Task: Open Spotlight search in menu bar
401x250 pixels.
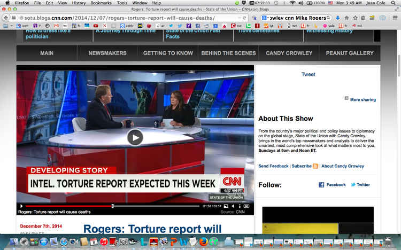Action: pos(394,3)
